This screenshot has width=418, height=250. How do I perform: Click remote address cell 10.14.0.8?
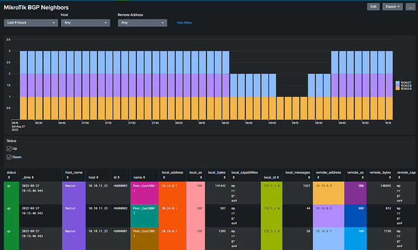click(x=328, y=215)
